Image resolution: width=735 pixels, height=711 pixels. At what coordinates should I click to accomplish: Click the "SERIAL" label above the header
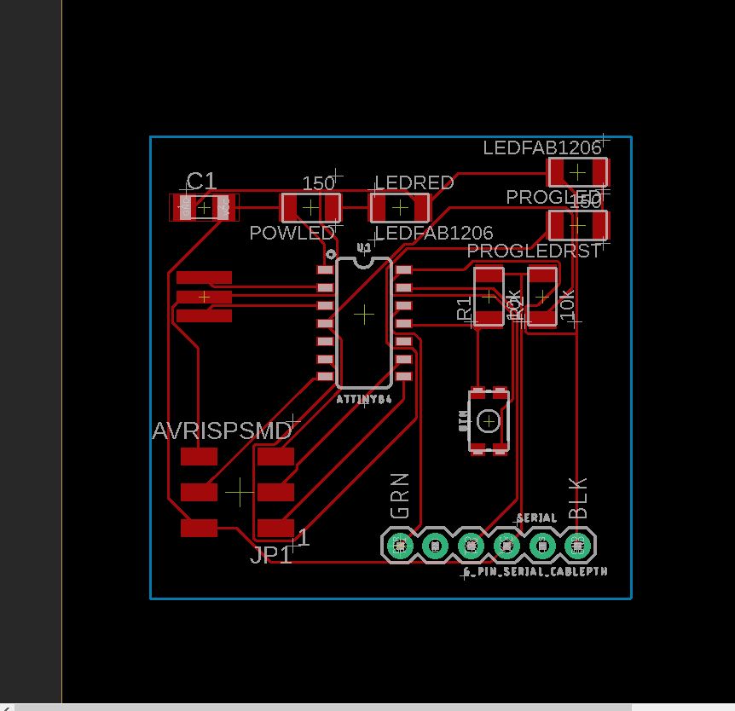(536, 518)
